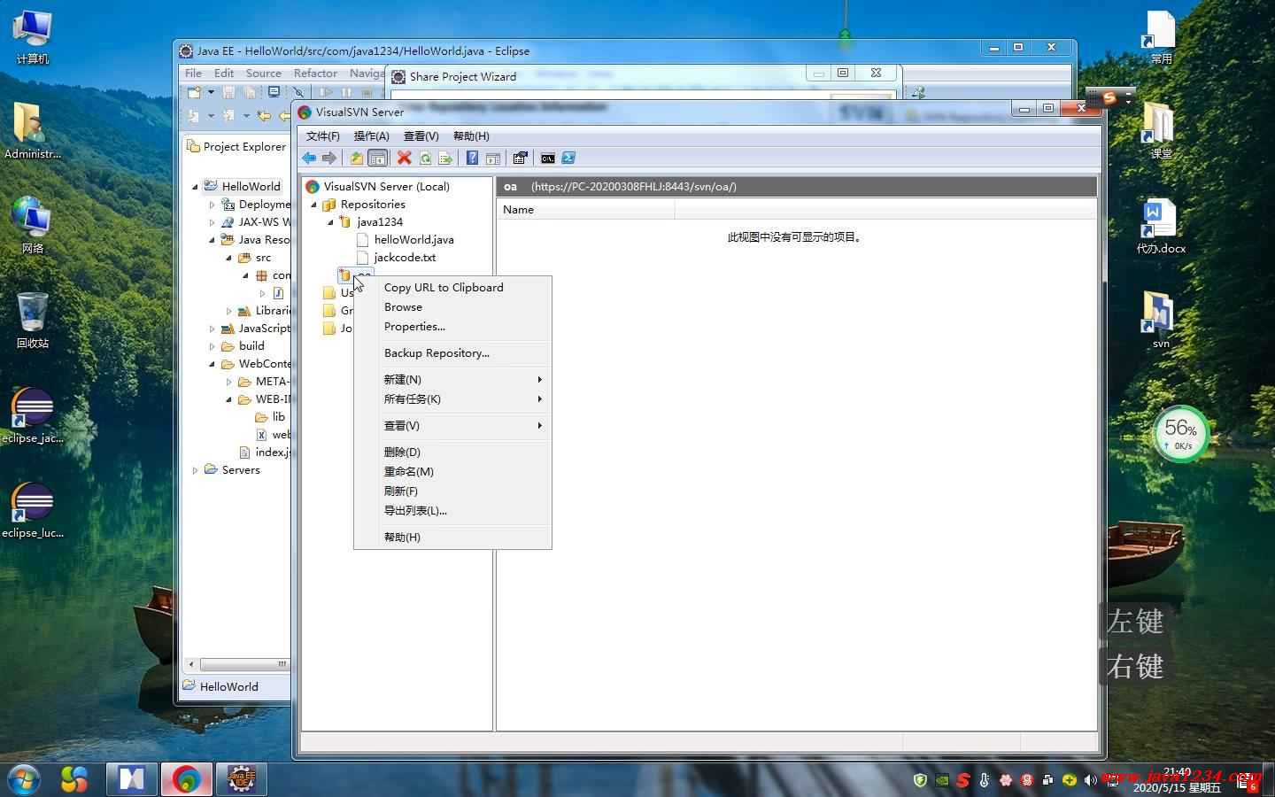The width and height of the screenshot is (1275, 797).
Task: Click the Forward arrow in VisualSVN toolbar
Action: pyautogui.click(x=329, y=158)
